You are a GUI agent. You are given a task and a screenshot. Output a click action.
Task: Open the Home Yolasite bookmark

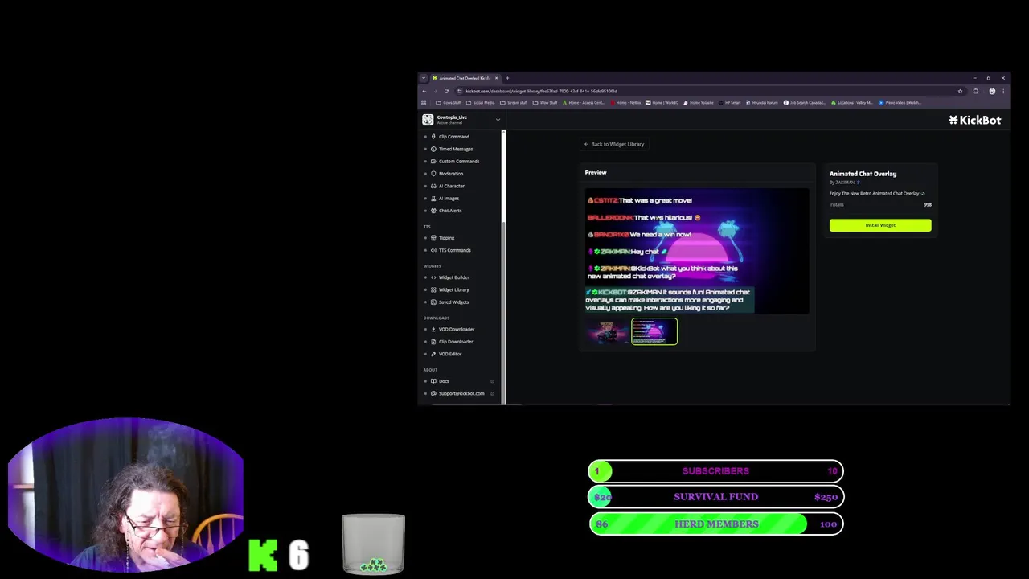(698, 103)
